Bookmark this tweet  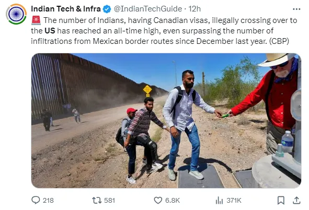(281, 201)
